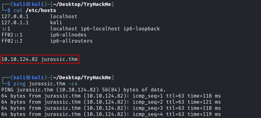261x118 pixels.
Task: Click the 127.0.0.1 localhost entry
Action: click(39, 16)
